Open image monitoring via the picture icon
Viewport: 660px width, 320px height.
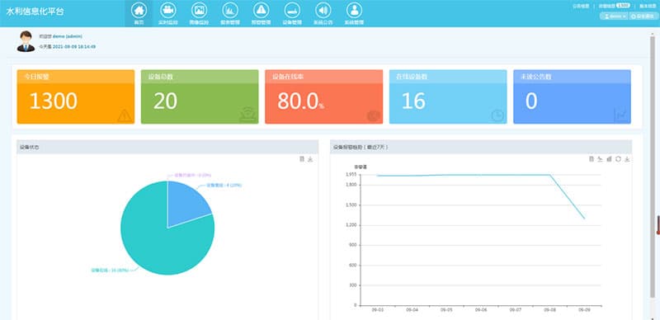[199, 10]
